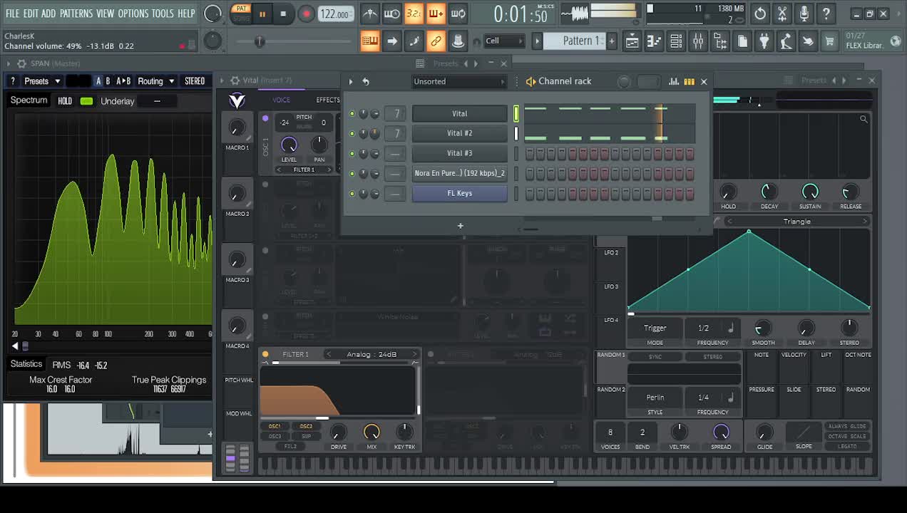Open the browser view icon

pos(720,41)
